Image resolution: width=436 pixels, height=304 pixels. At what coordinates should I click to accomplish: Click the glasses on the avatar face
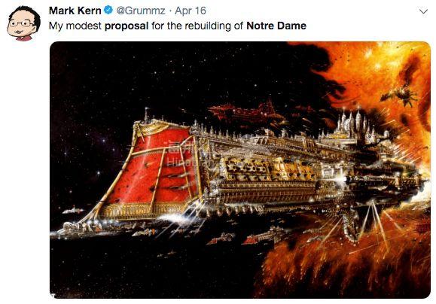tap(21, 23)
